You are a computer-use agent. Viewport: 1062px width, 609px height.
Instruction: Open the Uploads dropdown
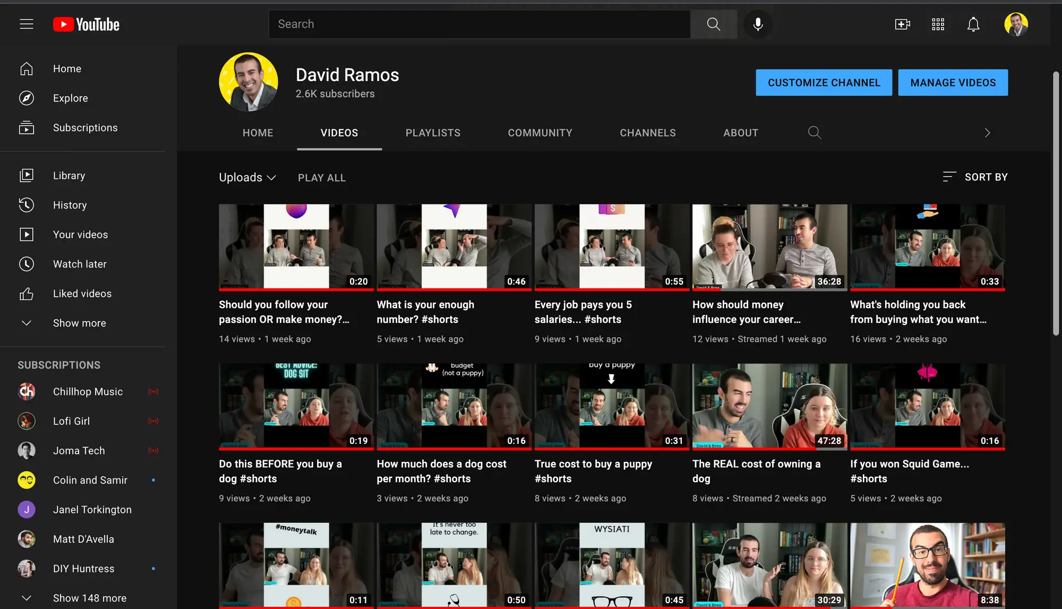247,177
